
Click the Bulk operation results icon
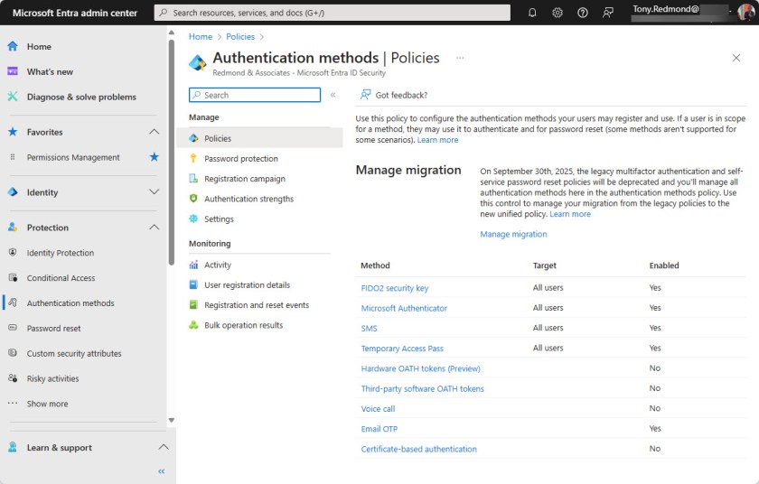(x=193, y=325)
